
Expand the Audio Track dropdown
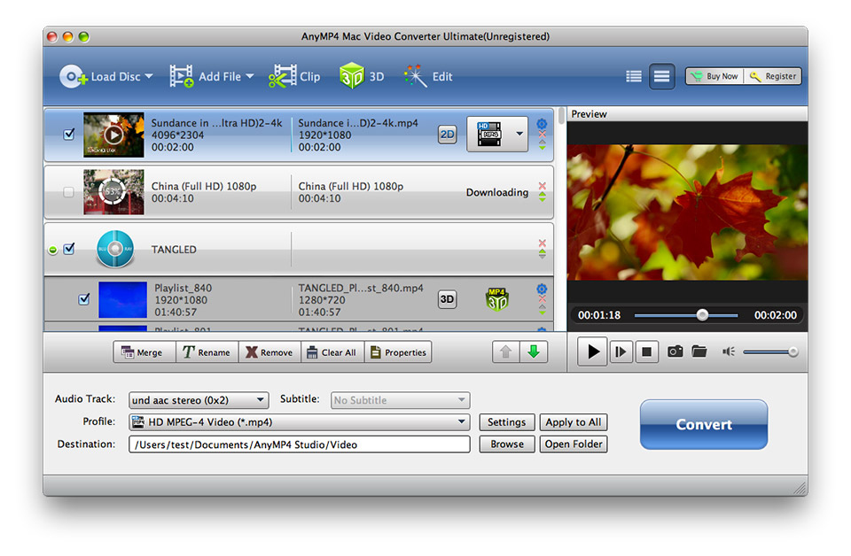point(199,400)
